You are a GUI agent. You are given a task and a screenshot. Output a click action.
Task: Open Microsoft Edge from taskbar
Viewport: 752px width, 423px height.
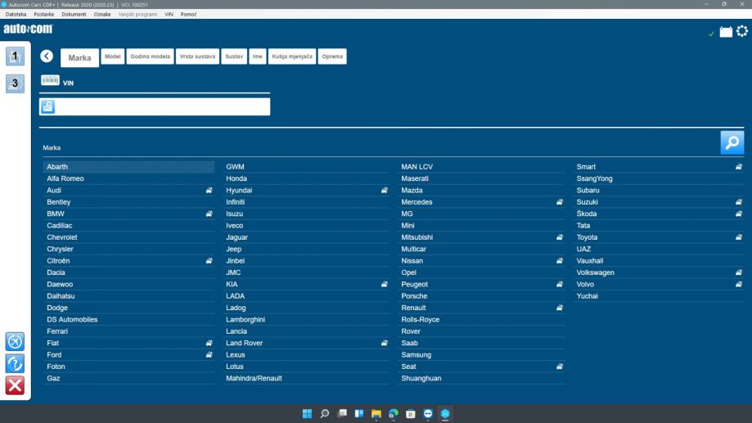coord(394,413)
